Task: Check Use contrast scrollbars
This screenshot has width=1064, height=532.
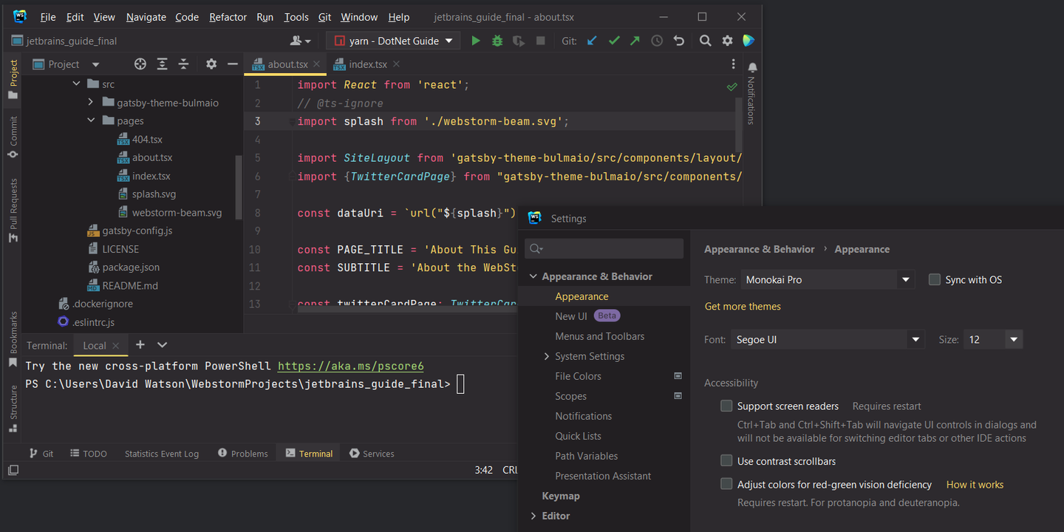Action: click(x=726, y=460)
